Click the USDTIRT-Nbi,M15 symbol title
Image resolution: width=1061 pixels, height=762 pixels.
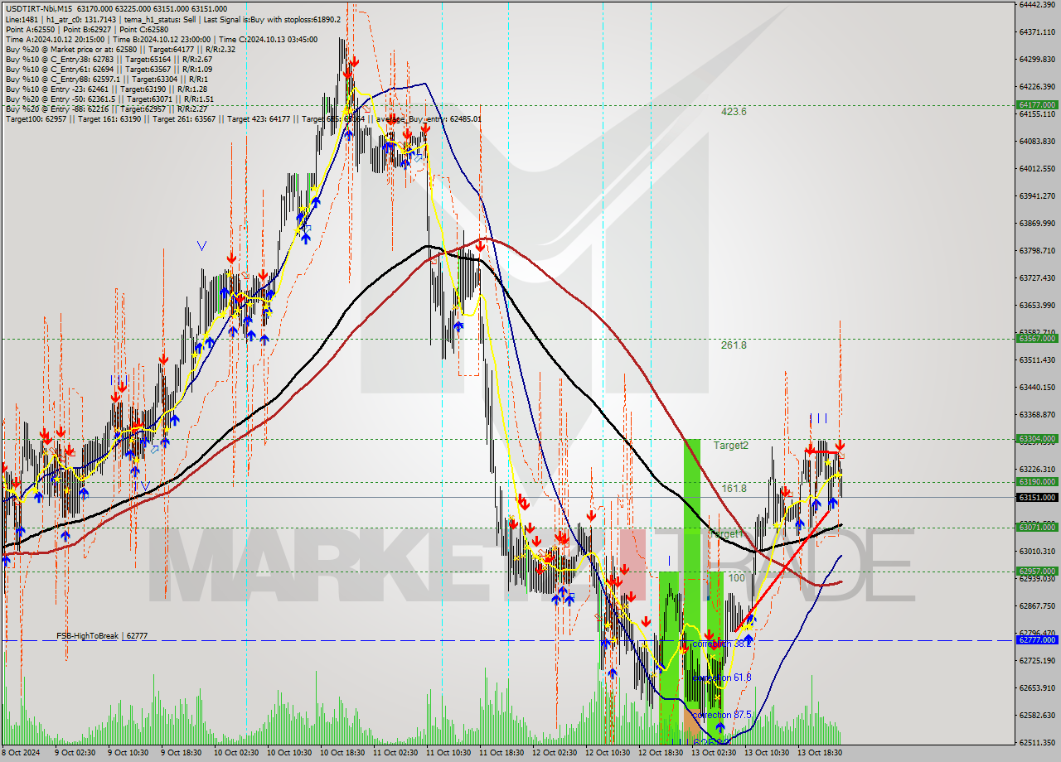(x=39, y=7)
